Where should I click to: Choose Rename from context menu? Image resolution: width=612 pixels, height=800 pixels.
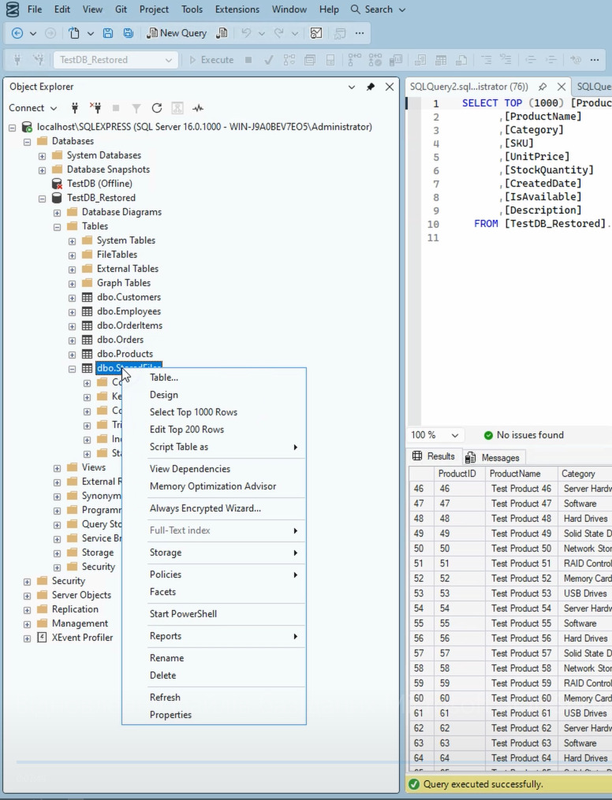167,658
